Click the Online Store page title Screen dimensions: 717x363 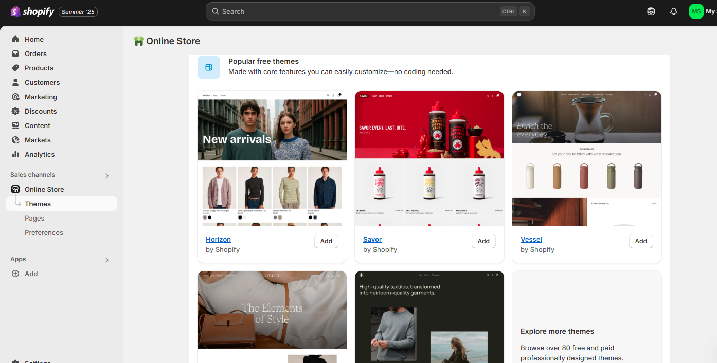pyautogui.click(x=173, y=41)
